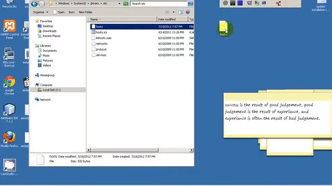Select the CamStudio desktop shortcut

pos(9,167)
